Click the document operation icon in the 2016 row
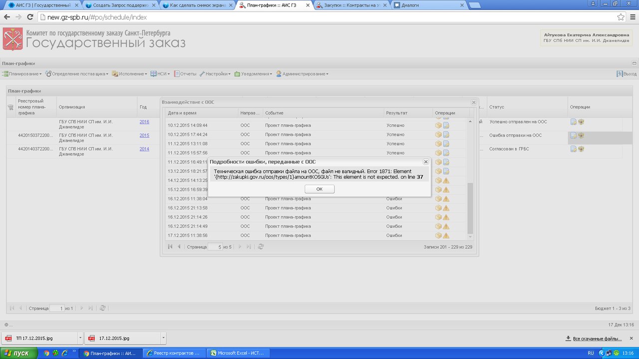The height and width of the screenshot is (359, 639). click(x=574, y=122)
